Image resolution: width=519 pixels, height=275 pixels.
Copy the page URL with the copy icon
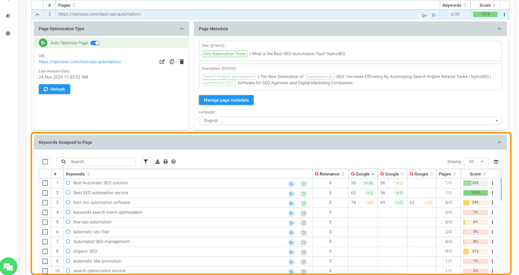tap(172, 62)
